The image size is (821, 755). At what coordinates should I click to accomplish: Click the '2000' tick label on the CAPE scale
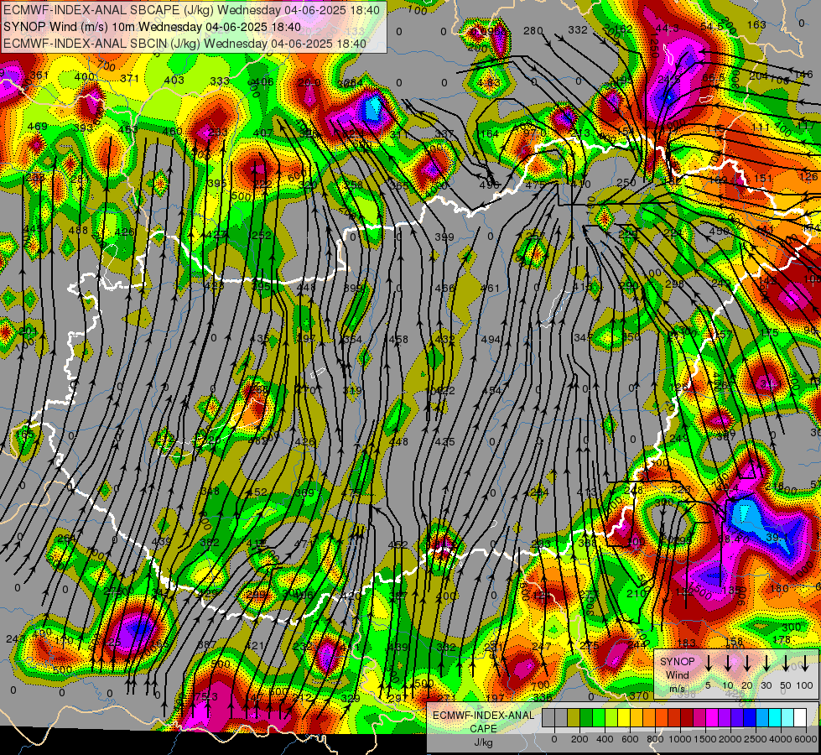[x=730, y=739]
